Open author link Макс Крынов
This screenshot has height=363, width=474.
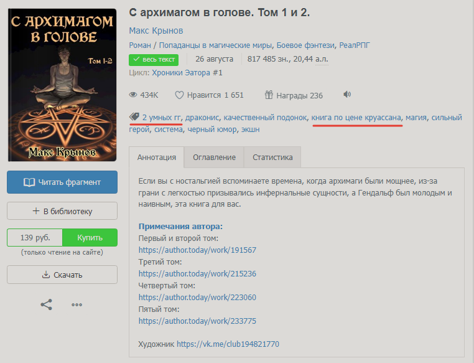tap(156, 31)
